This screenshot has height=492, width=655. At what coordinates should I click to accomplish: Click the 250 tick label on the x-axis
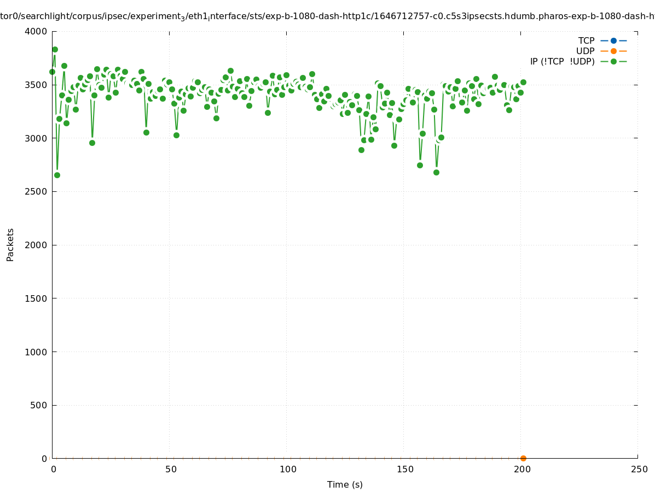tap(639, 469)
